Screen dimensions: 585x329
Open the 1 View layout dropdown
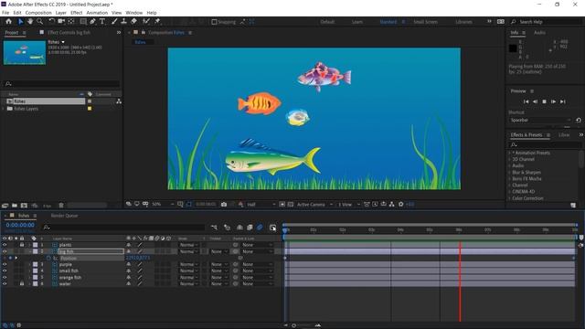(x=348, y=205)
